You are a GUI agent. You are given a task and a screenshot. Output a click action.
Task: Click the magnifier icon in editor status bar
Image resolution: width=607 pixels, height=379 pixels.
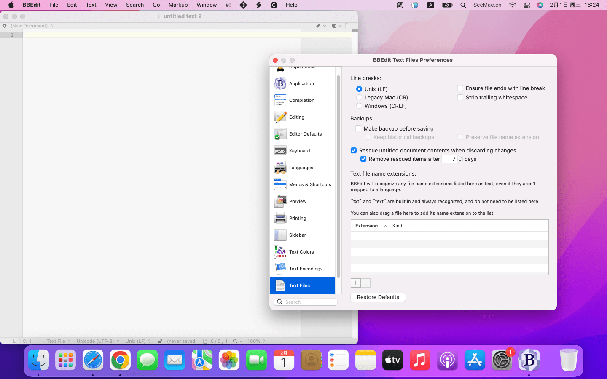pyautogui.click(x=235, y=341)
